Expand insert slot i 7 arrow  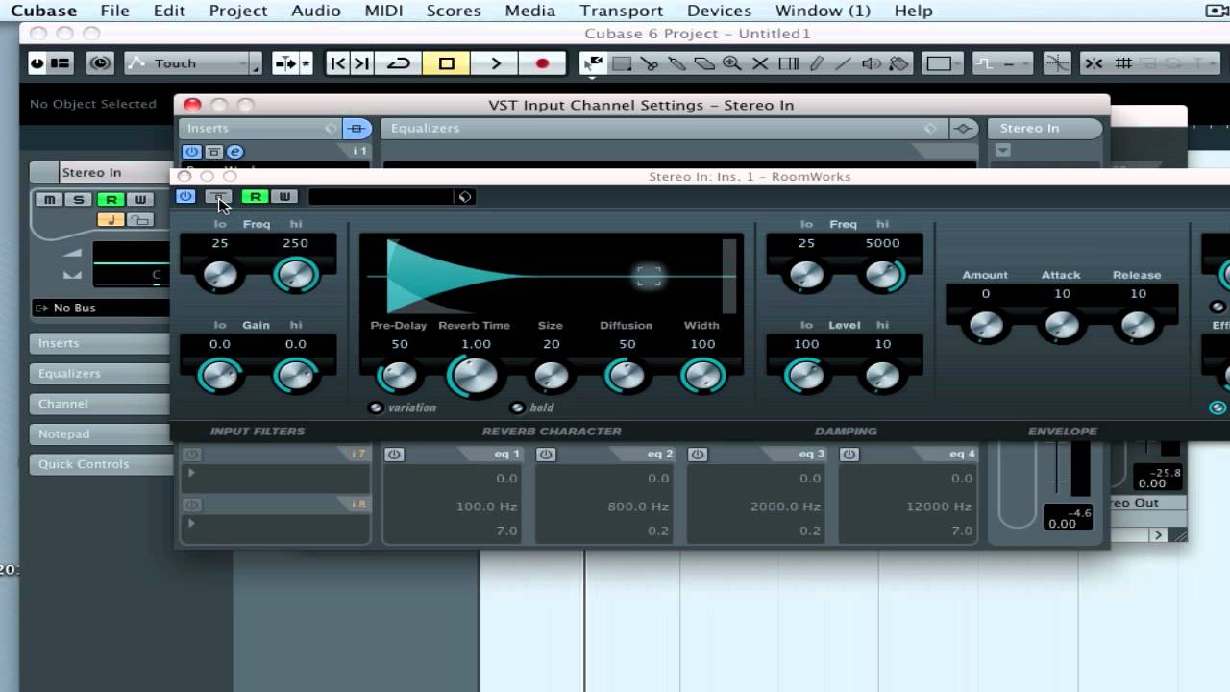click(191, 472)
